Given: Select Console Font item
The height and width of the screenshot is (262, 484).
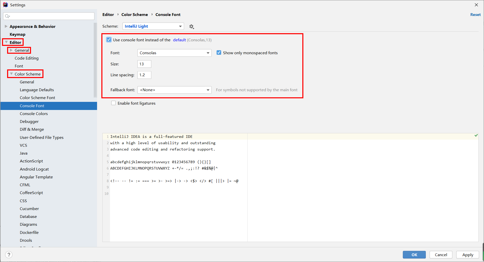Looking at the screenshot, I should click(x=49, y=106).
